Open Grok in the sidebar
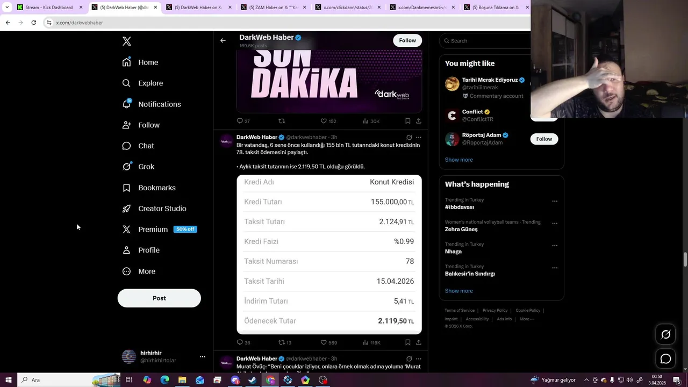This screenshot has width=688, height=387. tap(138, 167)
